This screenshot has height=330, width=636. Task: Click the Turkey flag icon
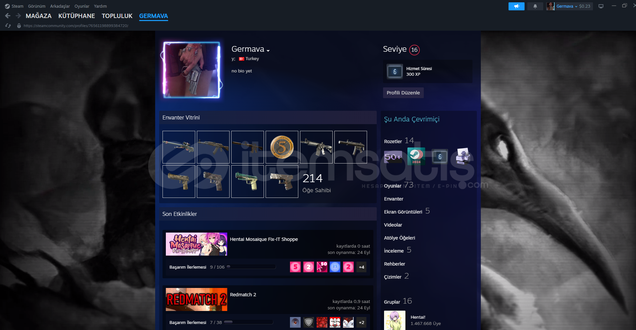(x=242, y=59)
